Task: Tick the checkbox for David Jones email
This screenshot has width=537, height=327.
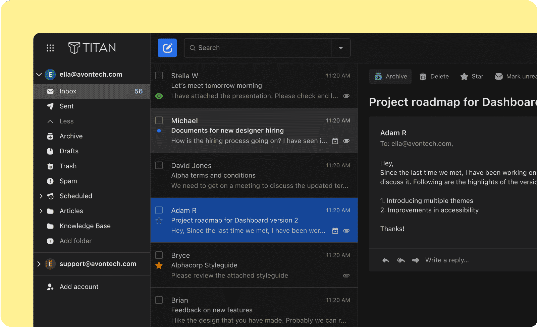Action: [159, 165]
